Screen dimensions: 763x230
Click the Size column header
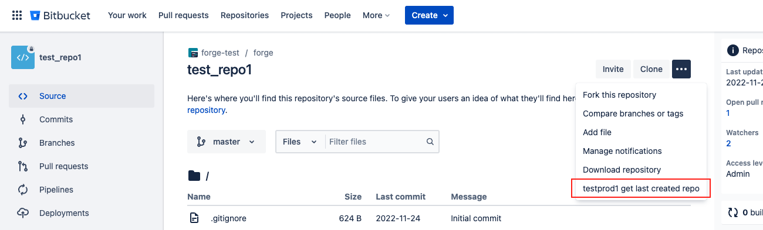tap(353, 197)
